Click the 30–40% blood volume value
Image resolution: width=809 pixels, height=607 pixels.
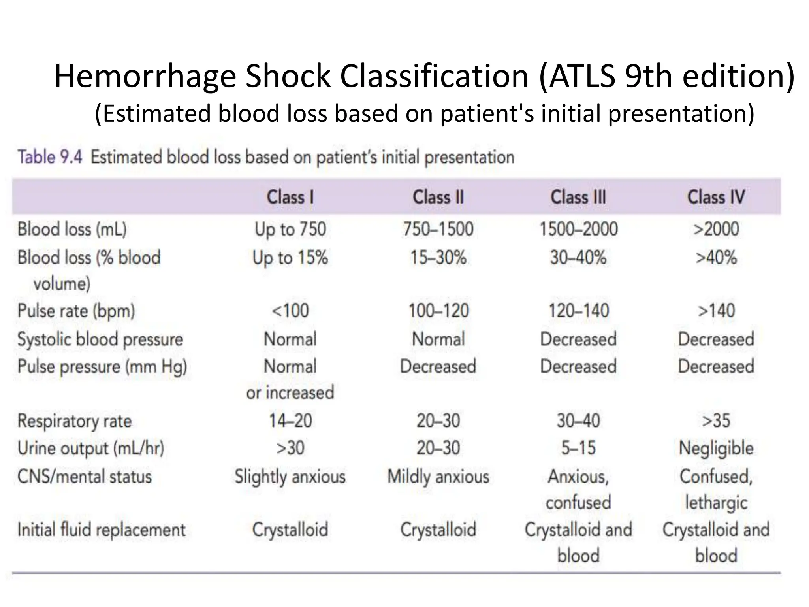click(x=578, y=258)
